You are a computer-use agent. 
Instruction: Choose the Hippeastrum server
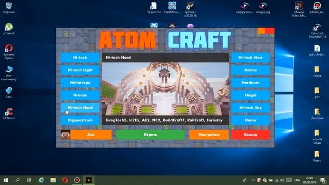80,120
